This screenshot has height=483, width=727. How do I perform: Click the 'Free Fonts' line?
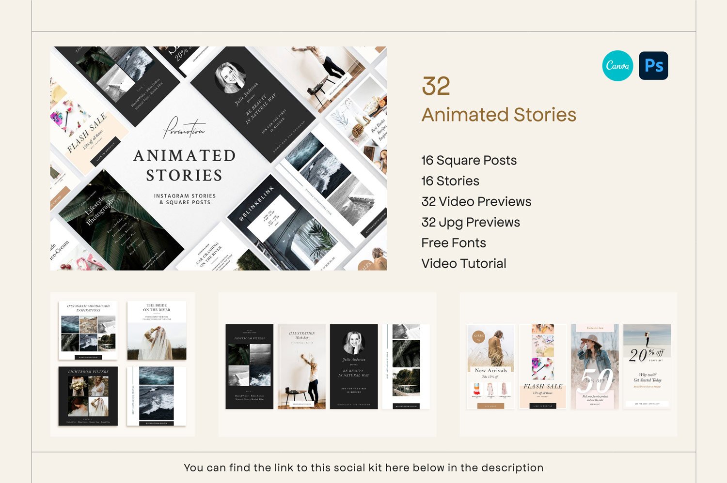[x=454, y=243]
